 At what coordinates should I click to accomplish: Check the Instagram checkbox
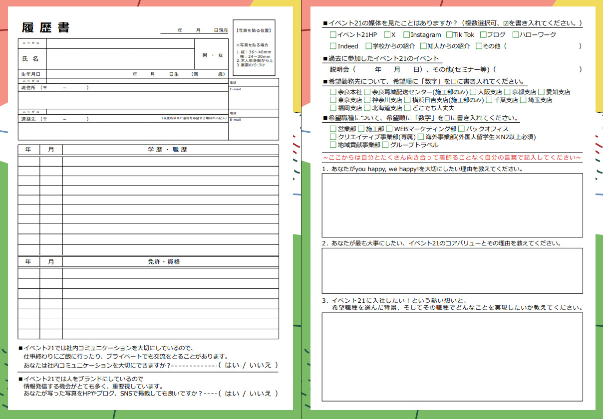(x=406, y=35)
